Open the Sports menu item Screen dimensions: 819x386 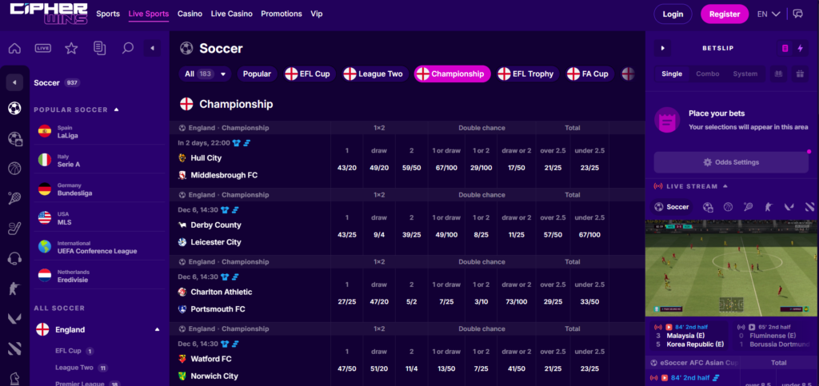108,14
